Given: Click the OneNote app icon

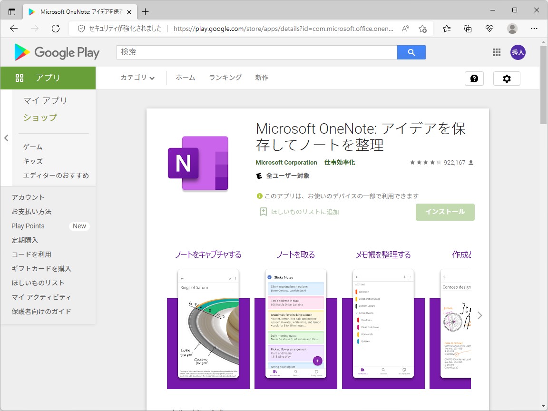Looking at the screenshot, I should tap(198, 163).
